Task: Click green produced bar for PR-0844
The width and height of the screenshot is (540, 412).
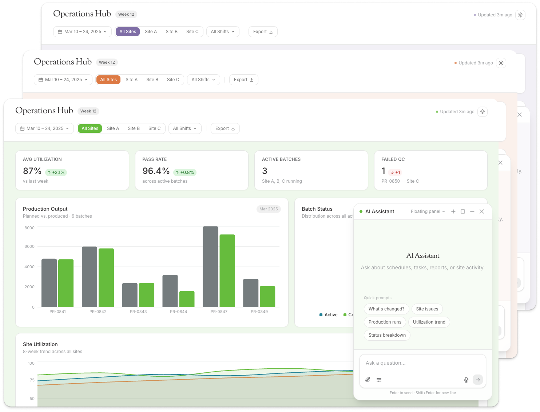Action: click(x=187, y=299)
